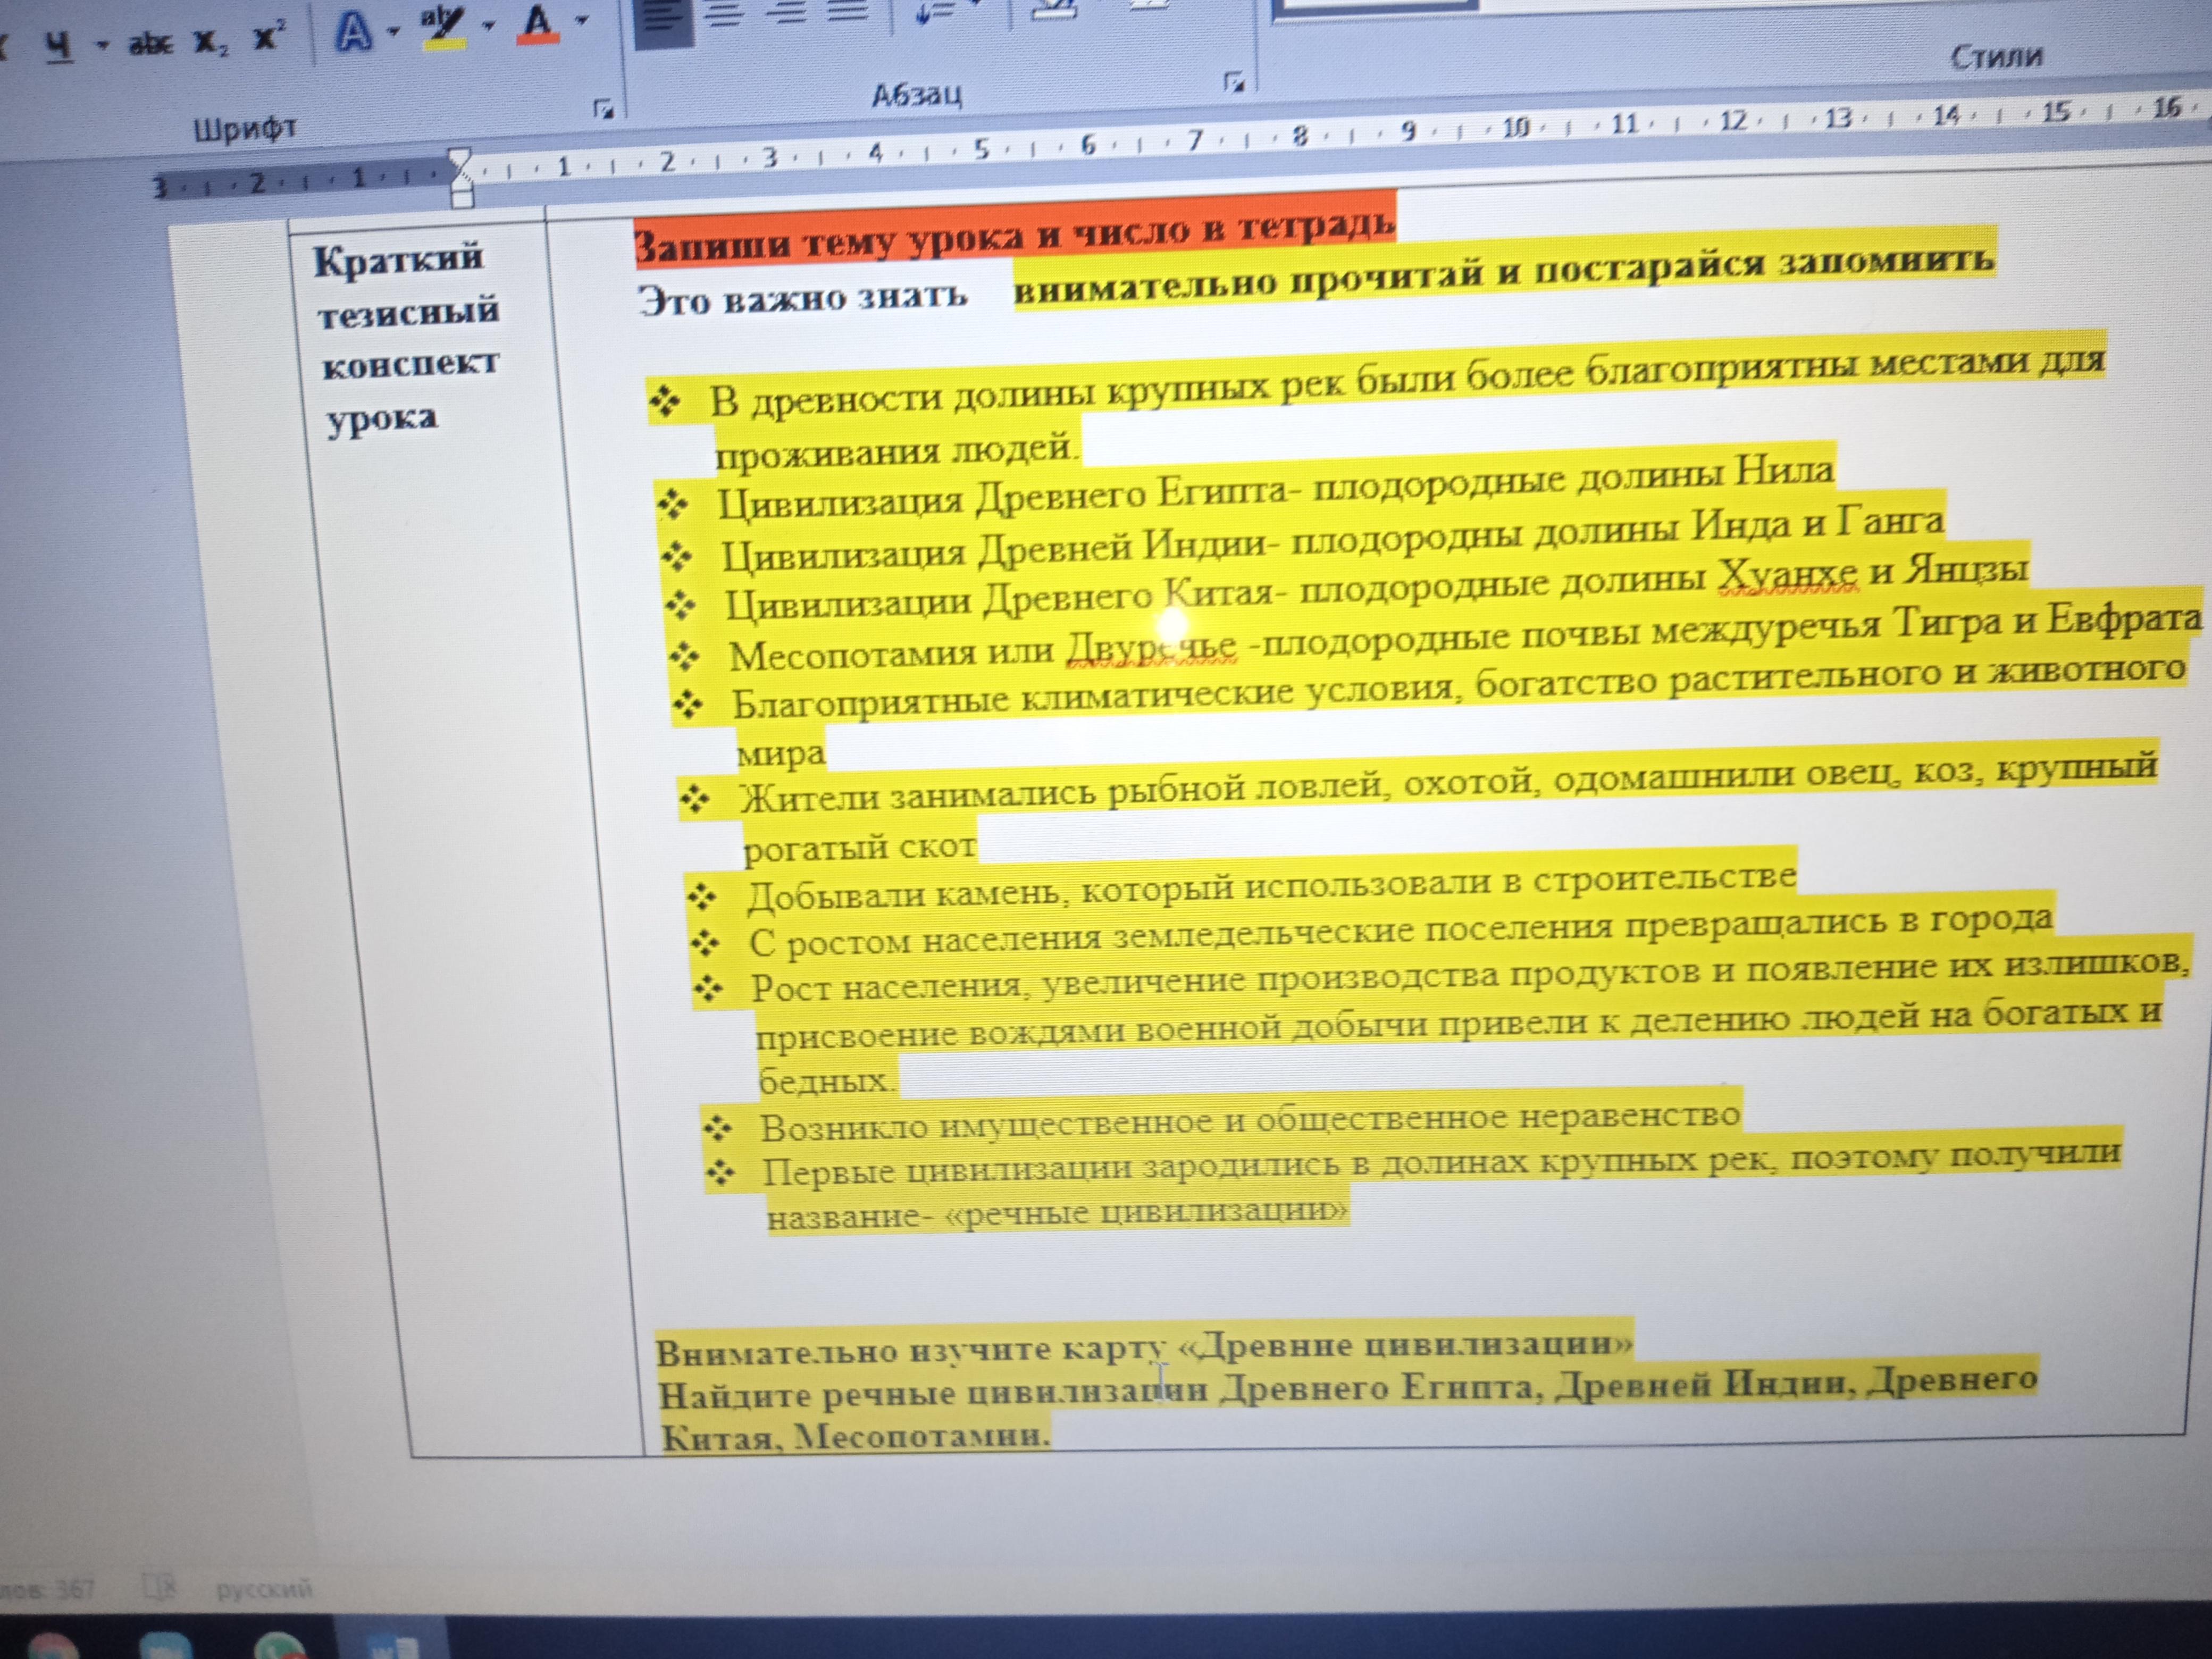Align paragraph text to the right
Viewport: 2212px width, 1659px height.
[x=790, y=12]
